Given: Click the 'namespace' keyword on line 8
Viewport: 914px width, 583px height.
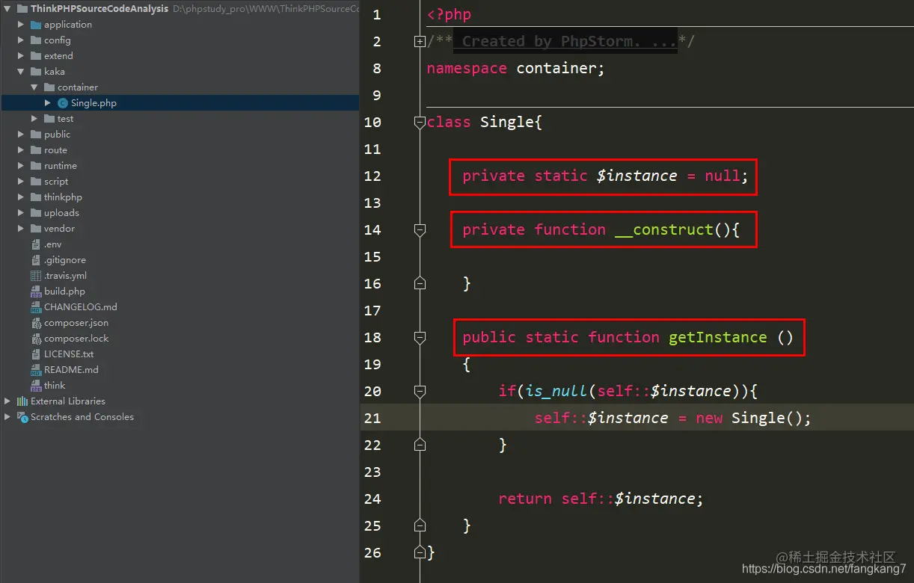Looking at the screenshot, I should 467,69.
